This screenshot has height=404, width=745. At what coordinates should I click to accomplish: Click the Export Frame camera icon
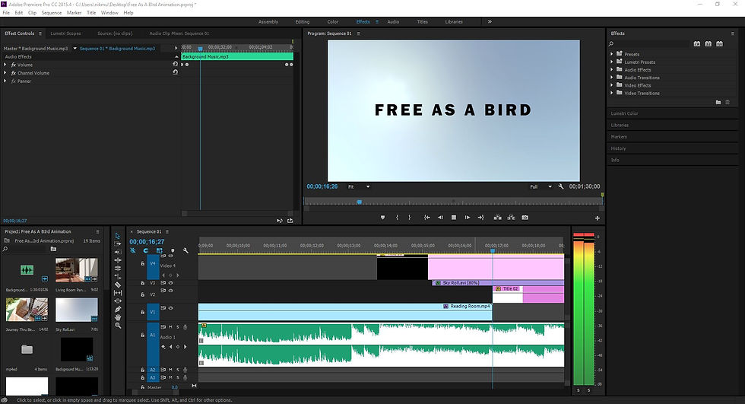[x=525, y=217]
